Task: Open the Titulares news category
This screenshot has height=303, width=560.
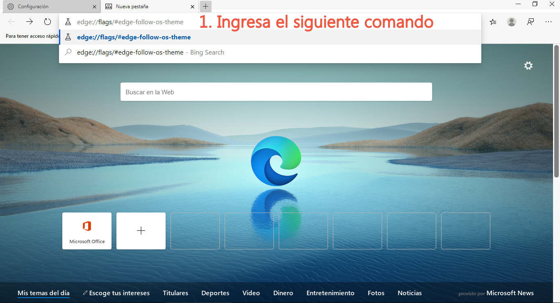Action: [175, 293]
